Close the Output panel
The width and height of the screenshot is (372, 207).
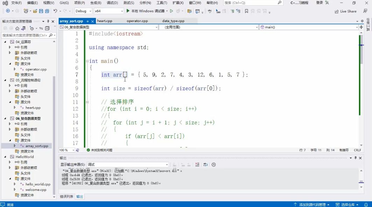coord(360,158)
